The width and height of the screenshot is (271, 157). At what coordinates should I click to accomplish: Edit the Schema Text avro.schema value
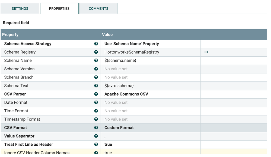151,86
